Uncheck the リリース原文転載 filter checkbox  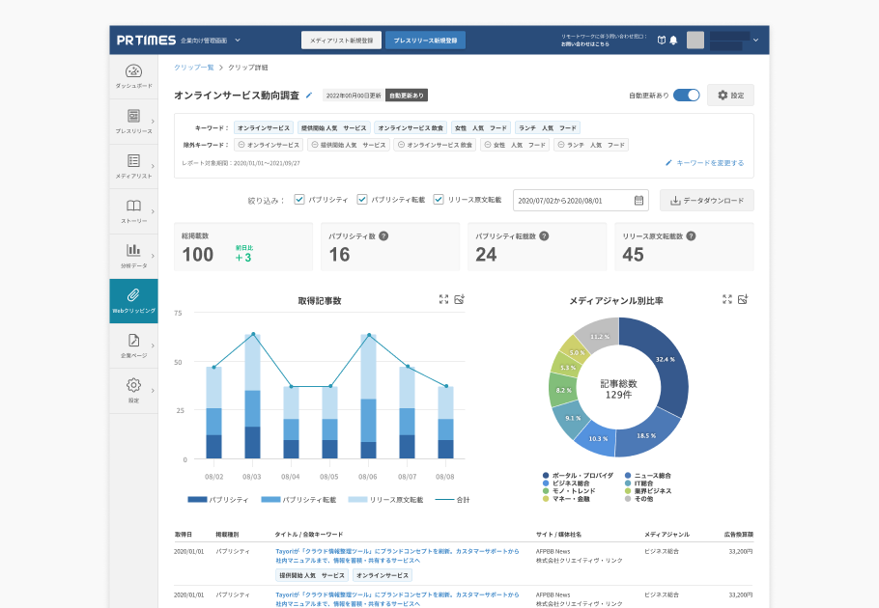tap(439, 200)
